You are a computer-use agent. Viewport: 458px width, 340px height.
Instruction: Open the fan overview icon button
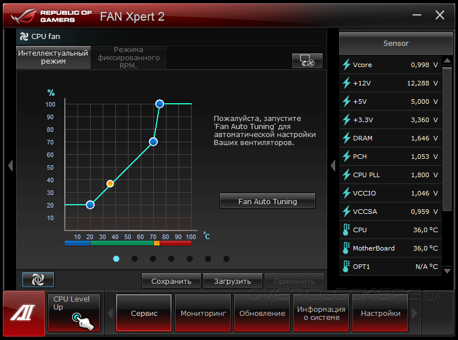click(307, 61)
